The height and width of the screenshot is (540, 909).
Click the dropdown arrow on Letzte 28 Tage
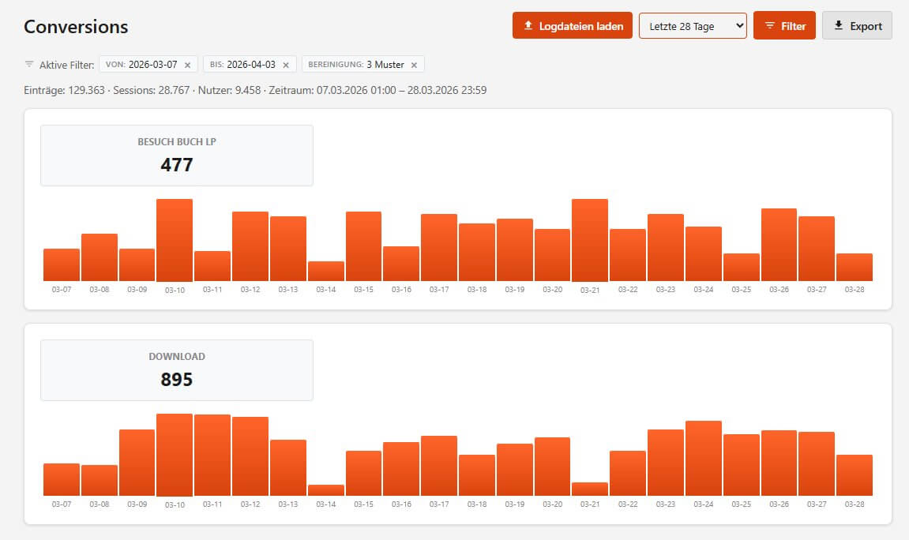738,25
